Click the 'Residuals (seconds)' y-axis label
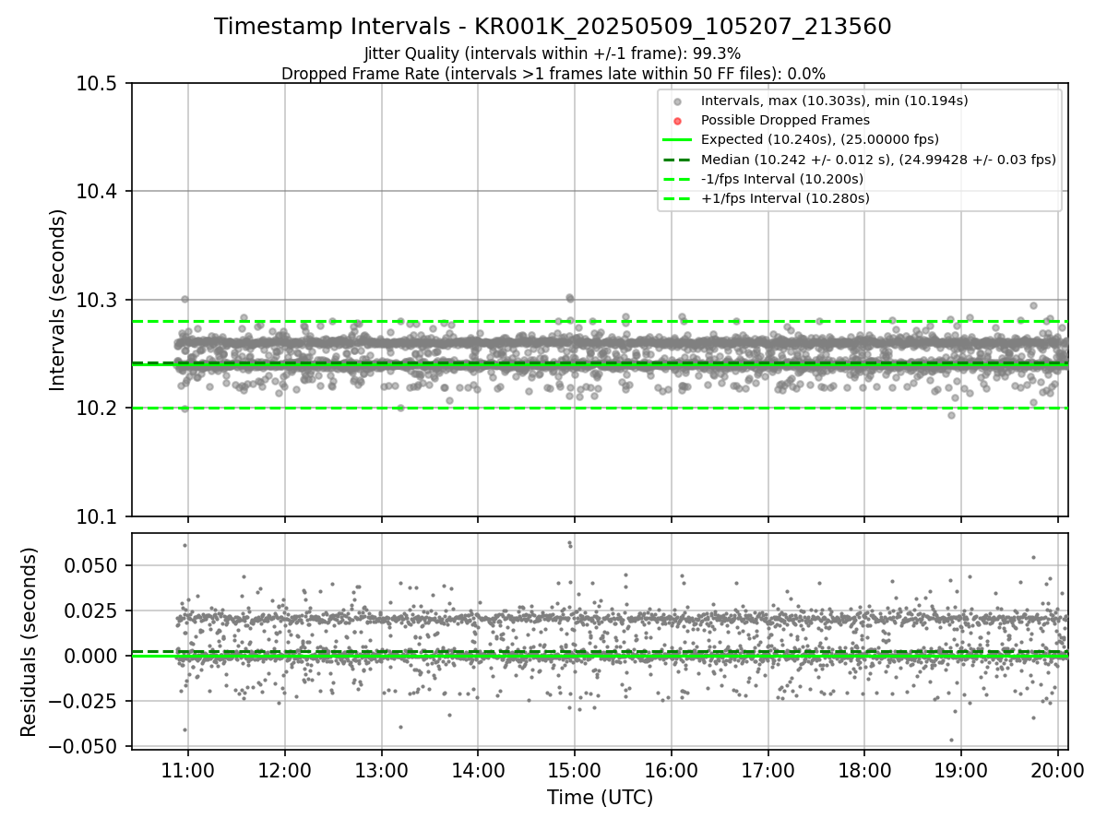 click(x=30, y=642)
